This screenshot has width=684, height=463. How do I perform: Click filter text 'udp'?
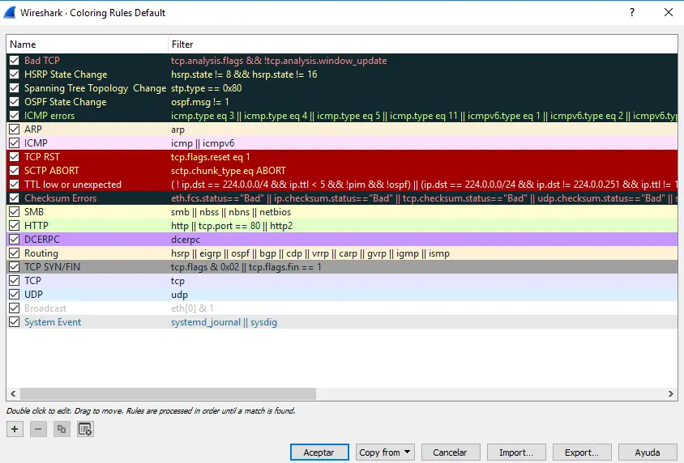pos(179,295)
